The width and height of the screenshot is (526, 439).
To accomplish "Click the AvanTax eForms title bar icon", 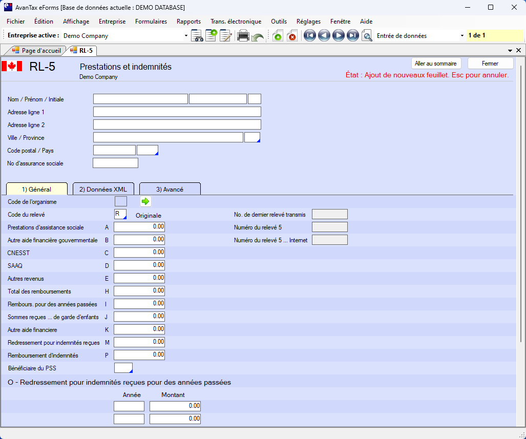I will point(8,7).
